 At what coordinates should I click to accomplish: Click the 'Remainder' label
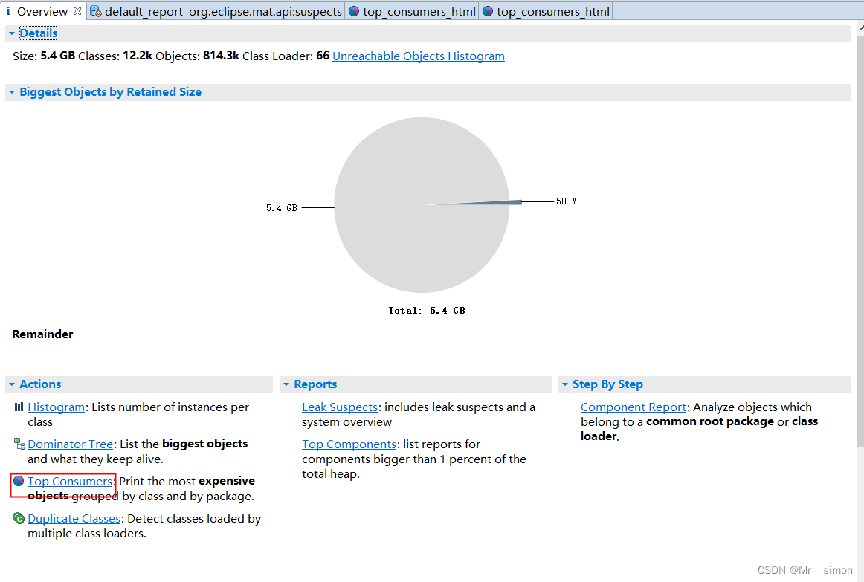coord(42,334)
